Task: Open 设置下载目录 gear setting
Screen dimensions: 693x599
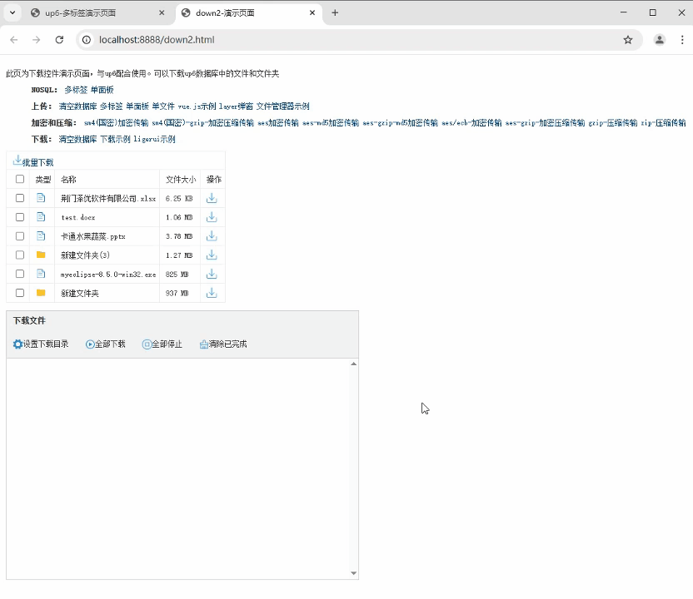Action: click(x=41, y=344)
